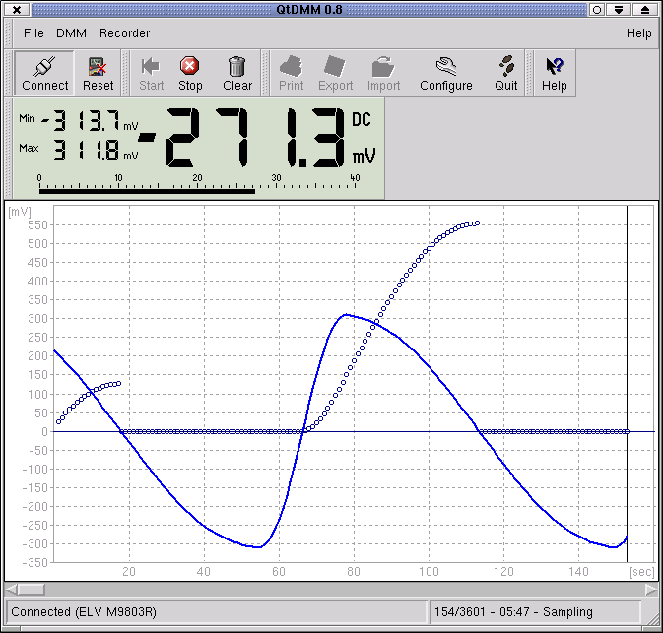Image resolution: width=663 pixels, height=633 pixels.
Task: Stop the recording with the Stop icon
Action: click(x=190, y=74)
